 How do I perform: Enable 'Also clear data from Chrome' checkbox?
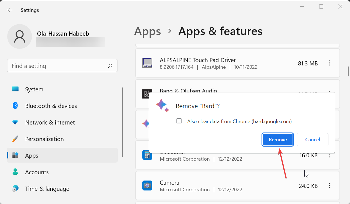pyautogui.click(x=179, y=121)
